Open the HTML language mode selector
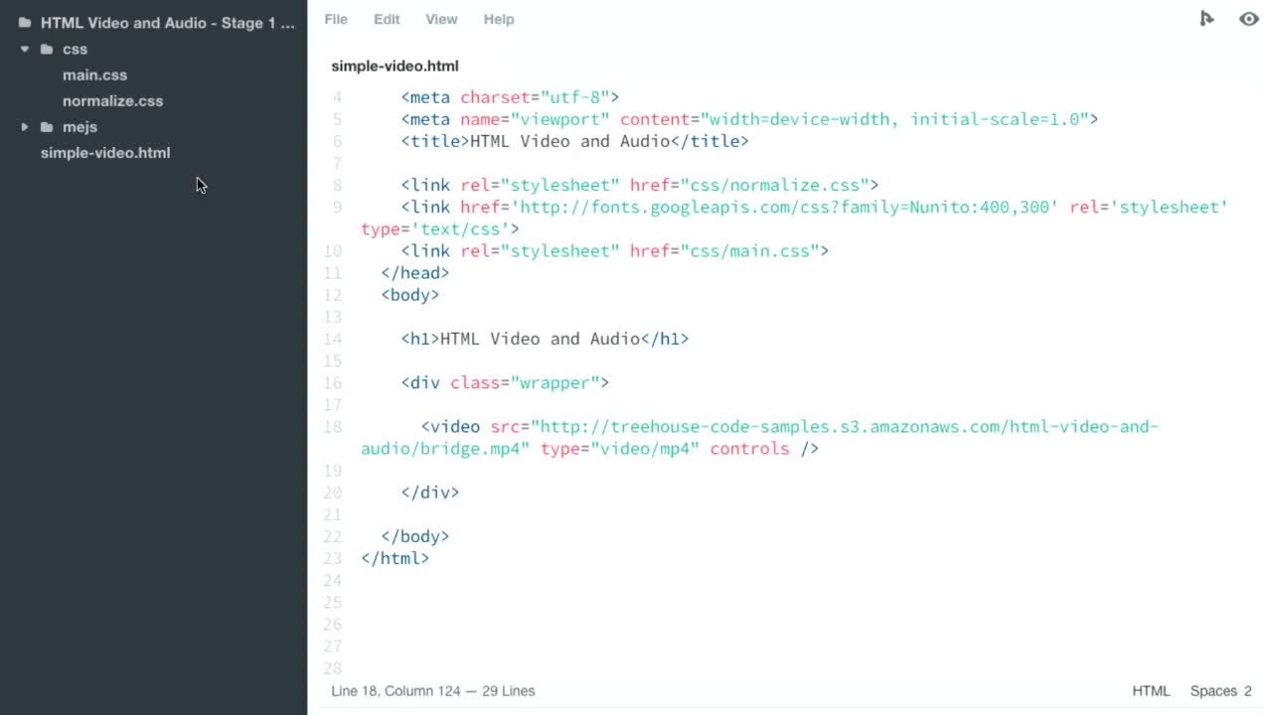The width and height of the screenshot is (1272, 715). tap(1151, 691)
